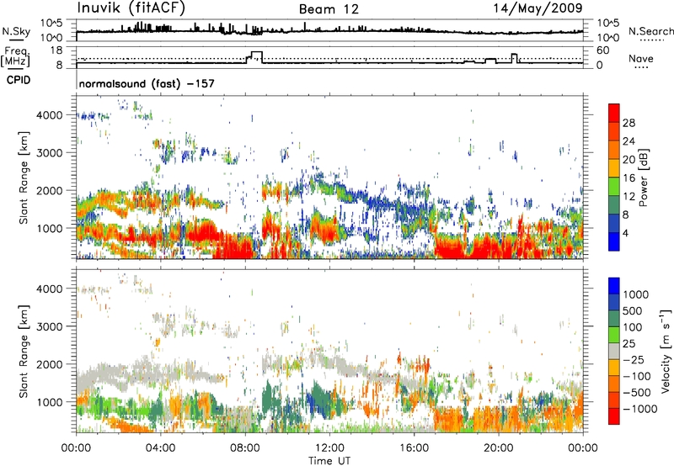Click the frequency step bump near 08:30
674x466 pixels.
click(255, 57)
